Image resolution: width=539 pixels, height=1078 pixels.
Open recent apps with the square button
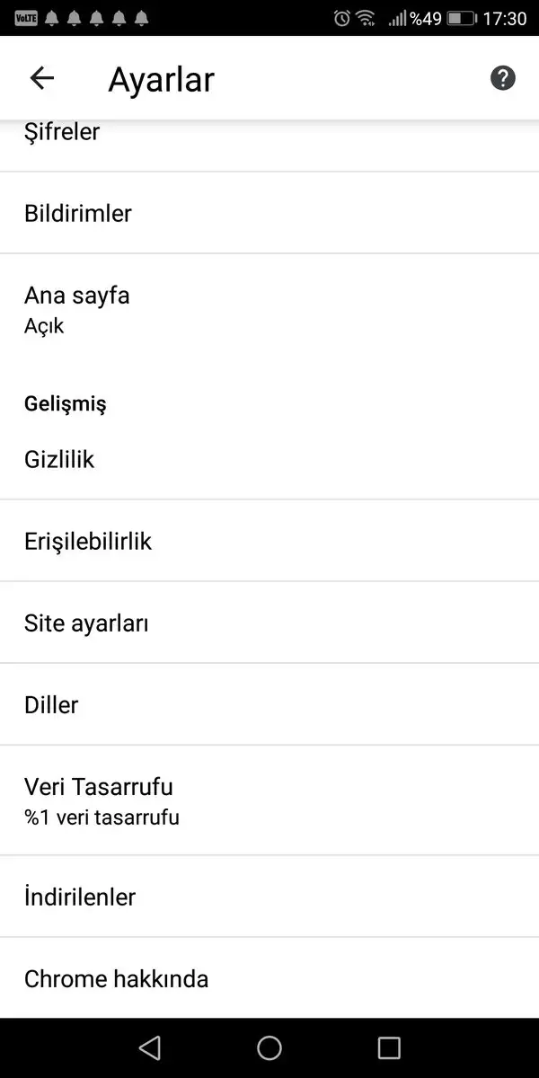(x=389, y=1047)
